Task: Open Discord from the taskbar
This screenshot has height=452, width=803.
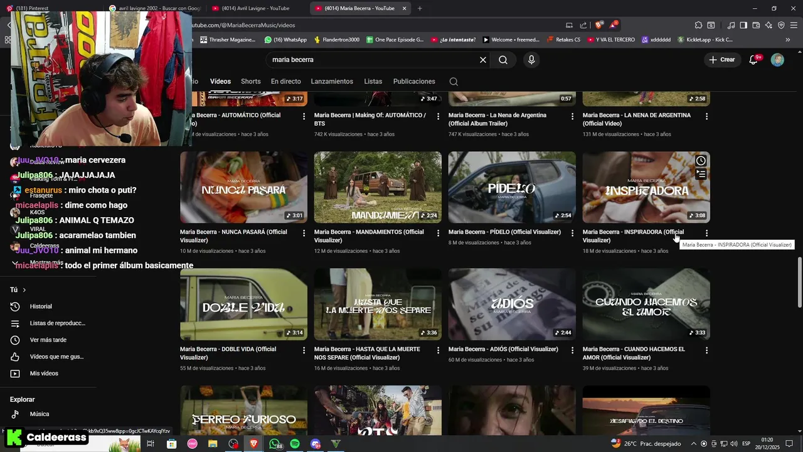Action: [316, 444]
